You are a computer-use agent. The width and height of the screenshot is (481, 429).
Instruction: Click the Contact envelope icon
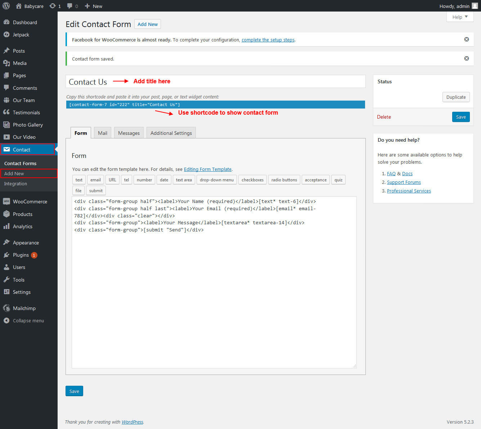click(x=6, y=149)
